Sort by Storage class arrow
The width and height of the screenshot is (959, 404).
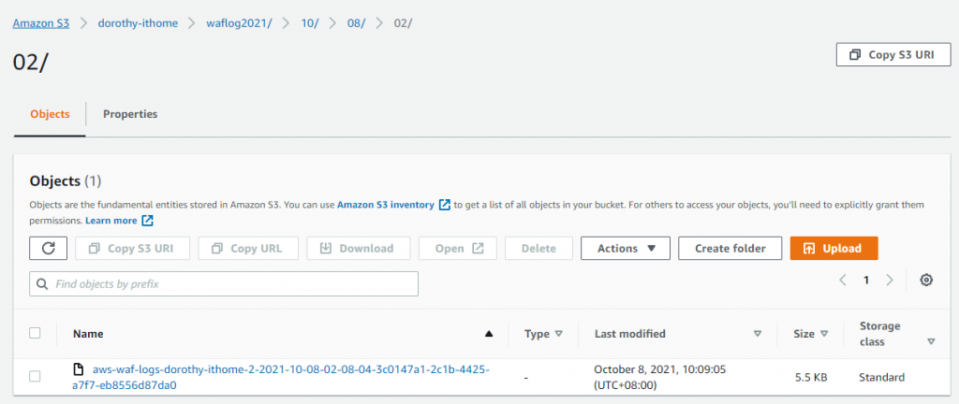(931, 341)
